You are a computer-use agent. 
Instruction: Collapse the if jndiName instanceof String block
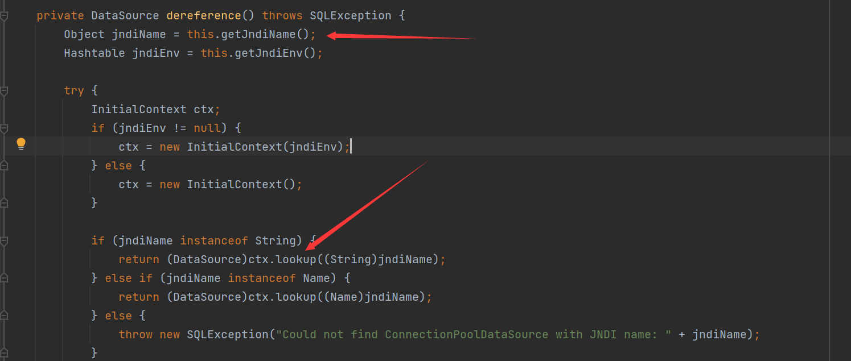click(x=4, y=241)
